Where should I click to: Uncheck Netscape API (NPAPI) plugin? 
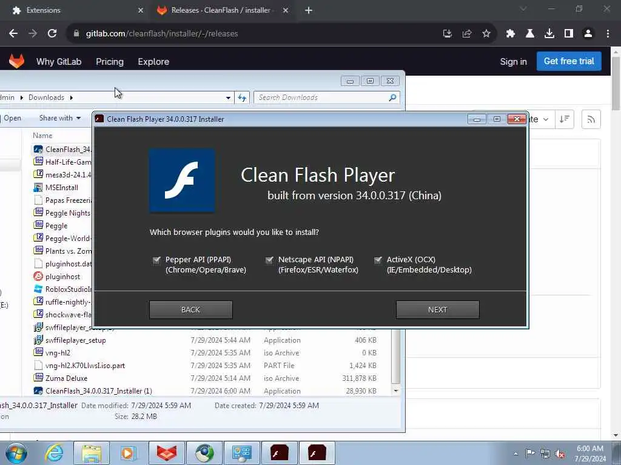click(269, 260)
